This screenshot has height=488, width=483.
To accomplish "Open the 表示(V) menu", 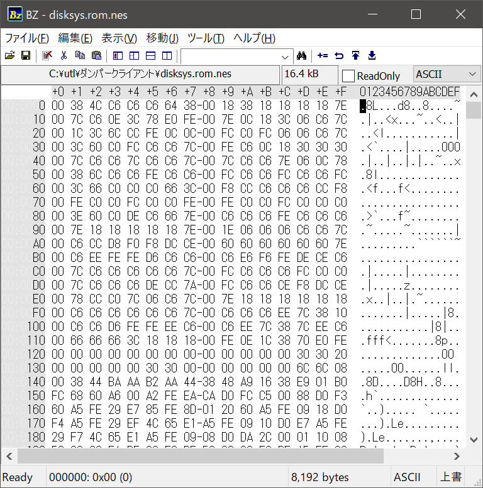I will coord(119,38).
